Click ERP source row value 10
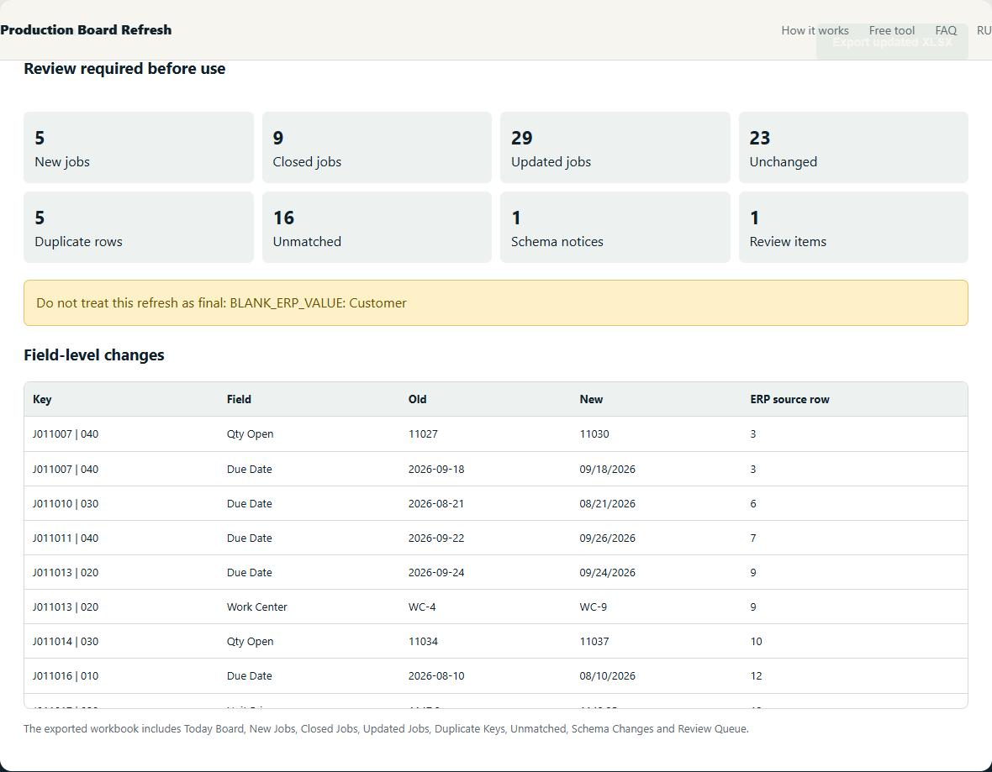Screen dimensions: 992x772 756,641
